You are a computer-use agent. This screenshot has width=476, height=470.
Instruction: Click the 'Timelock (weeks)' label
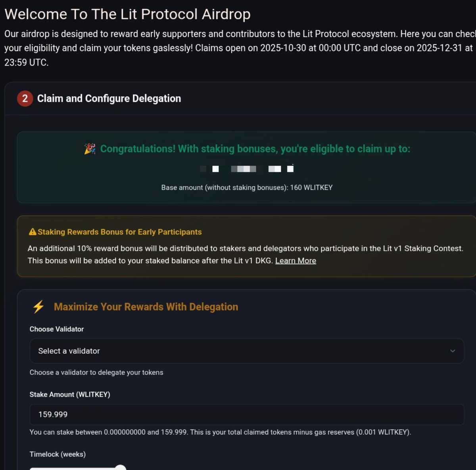[x=58, y=454]
